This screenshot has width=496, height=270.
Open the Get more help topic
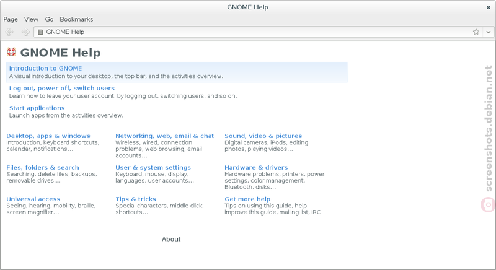[x=247, y=199]
